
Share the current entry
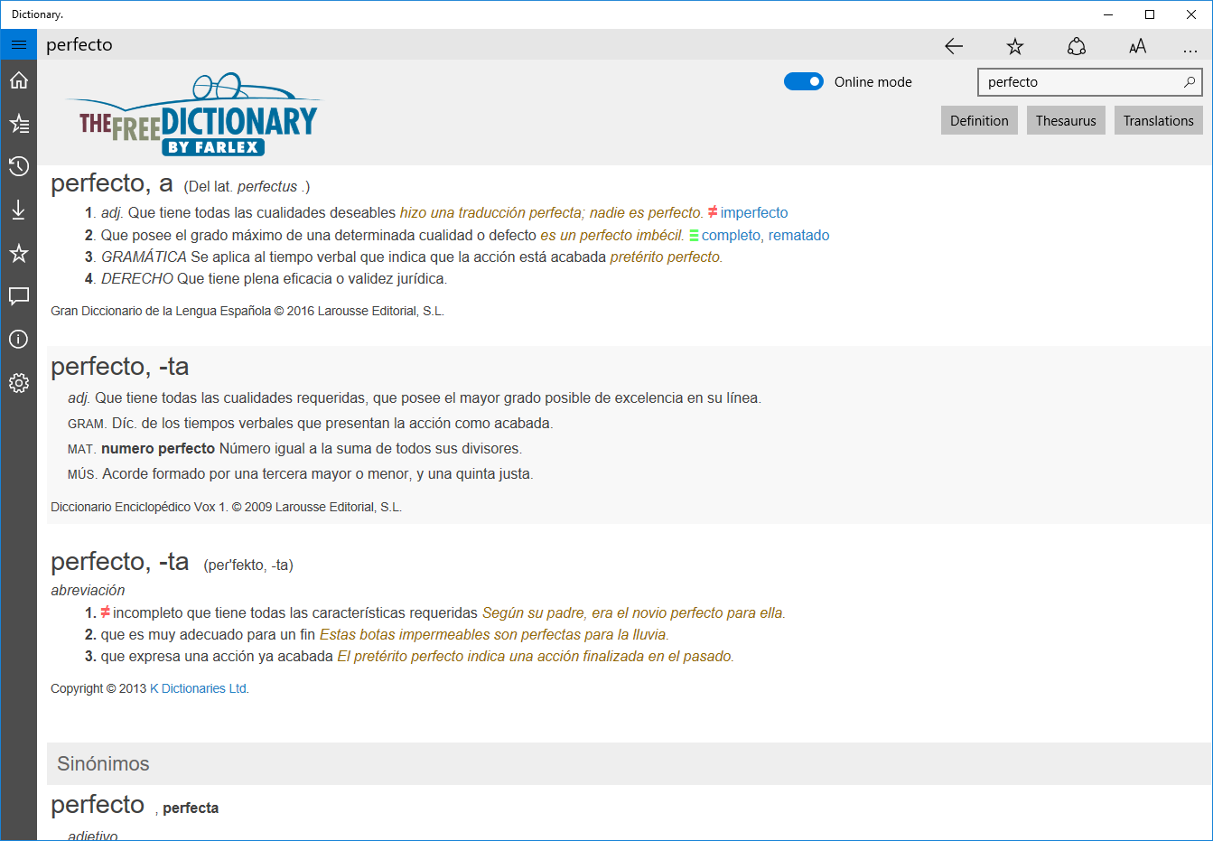coord(1076,45)
